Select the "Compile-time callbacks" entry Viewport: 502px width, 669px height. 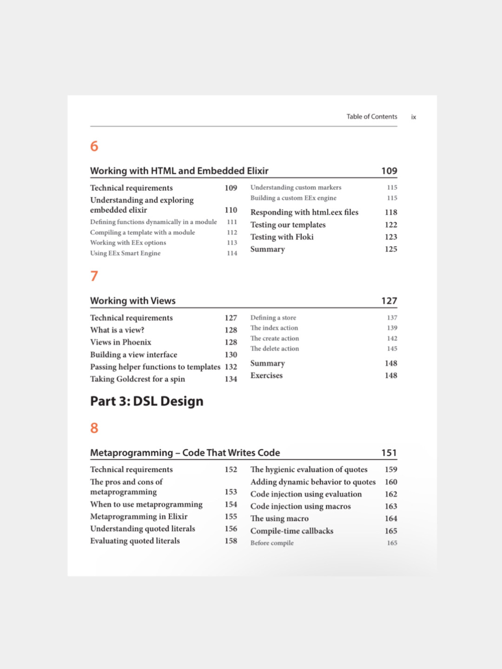[292, 531]
